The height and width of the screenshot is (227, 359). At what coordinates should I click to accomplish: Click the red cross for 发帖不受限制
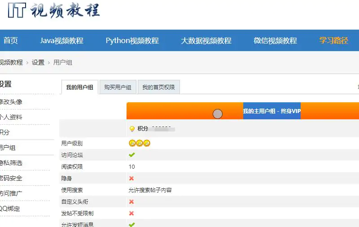pos(131,213)
